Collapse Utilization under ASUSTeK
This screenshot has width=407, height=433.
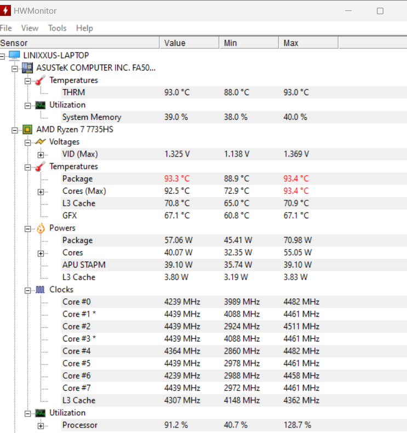pos(27,106)
